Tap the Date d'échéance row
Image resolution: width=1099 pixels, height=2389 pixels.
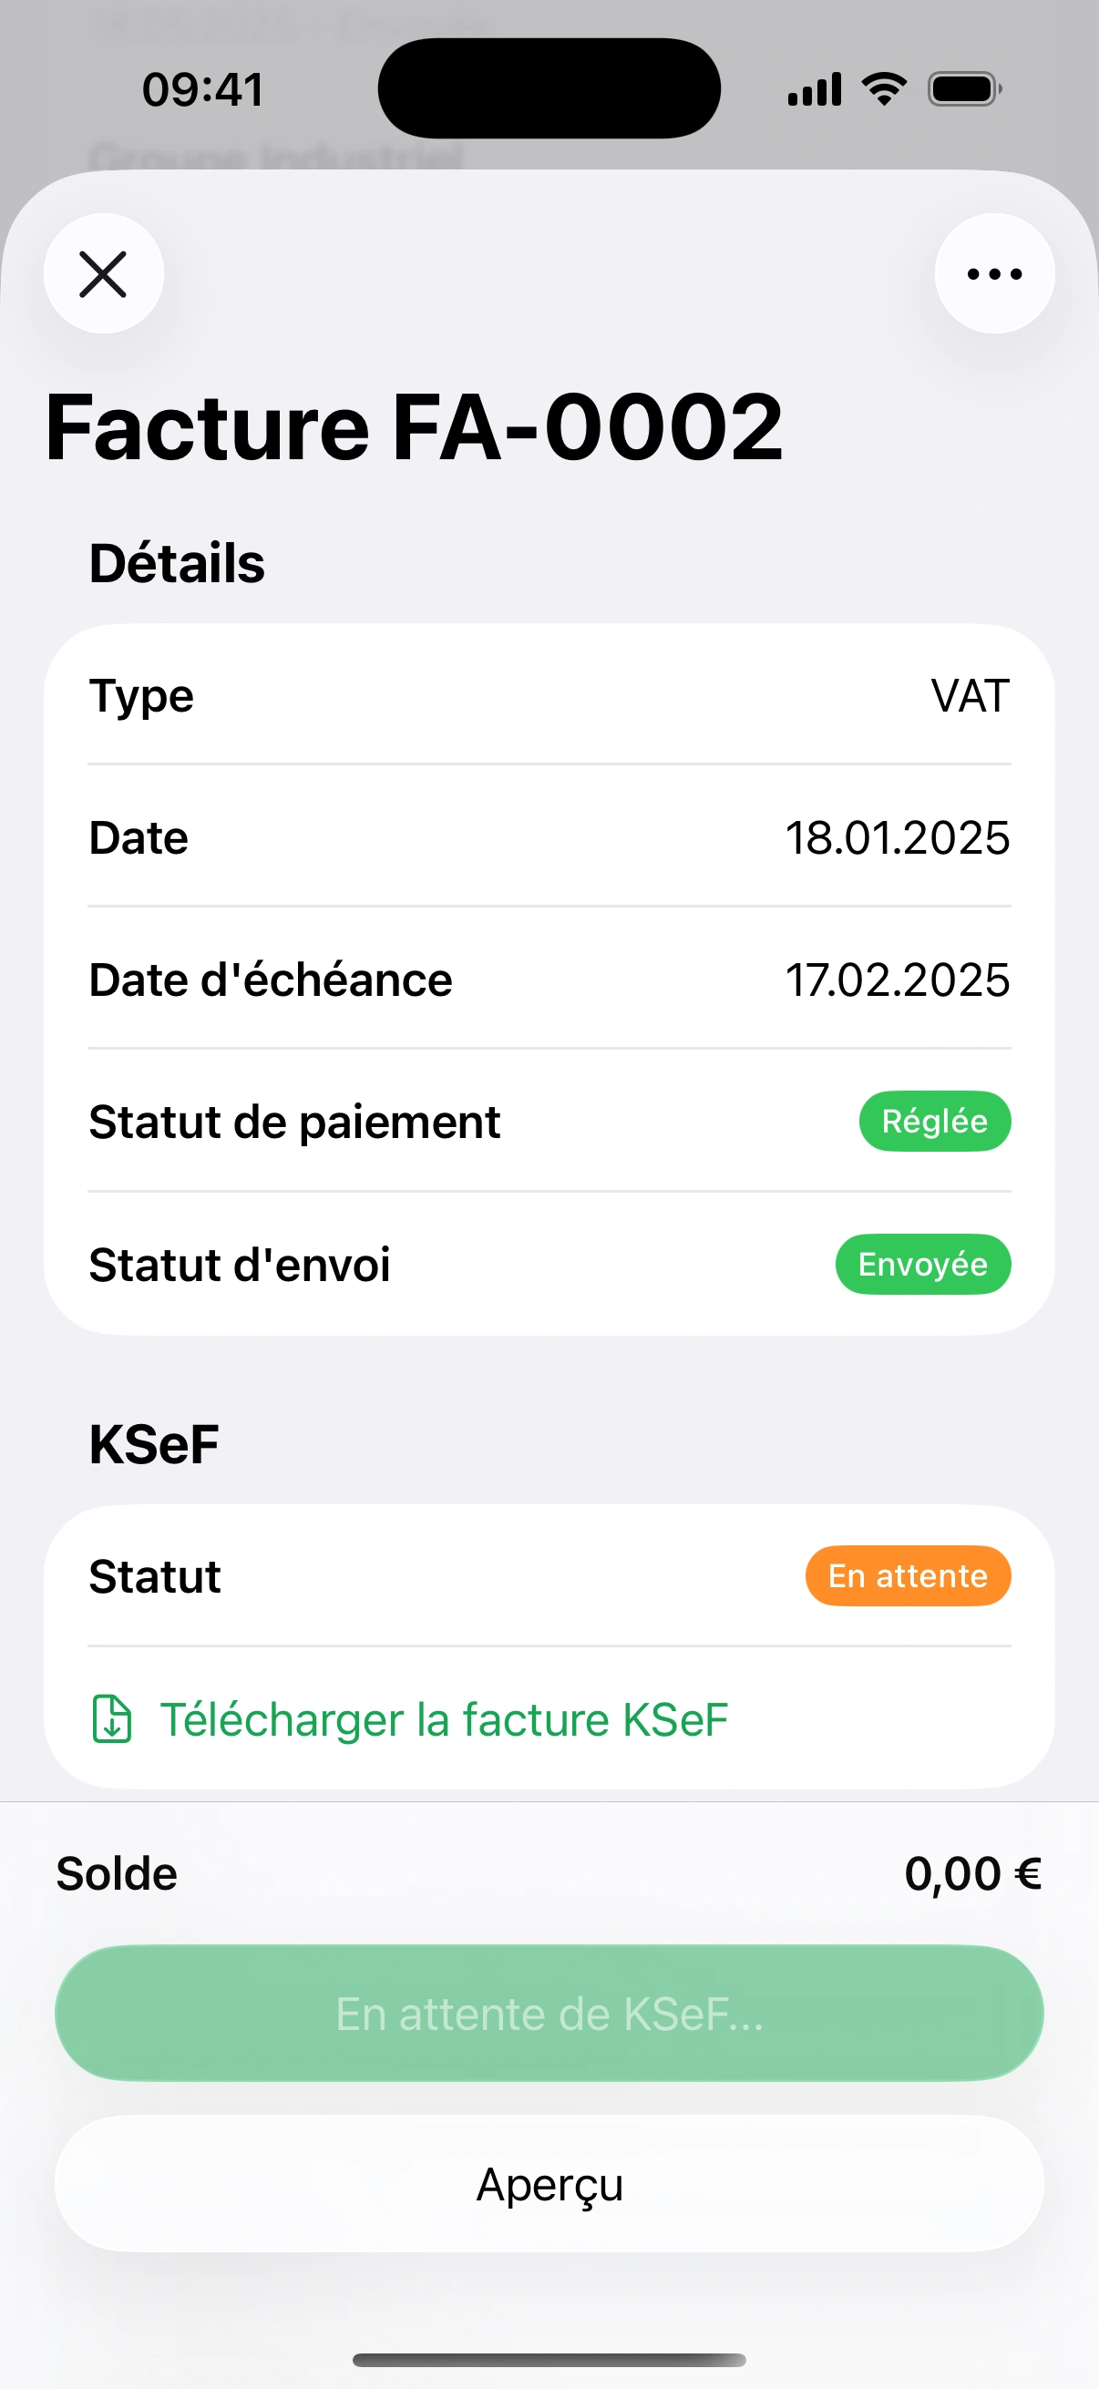tap(549, 979)
